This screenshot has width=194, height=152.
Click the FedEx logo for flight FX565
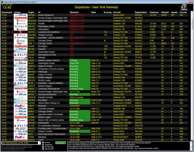[21, 137]
